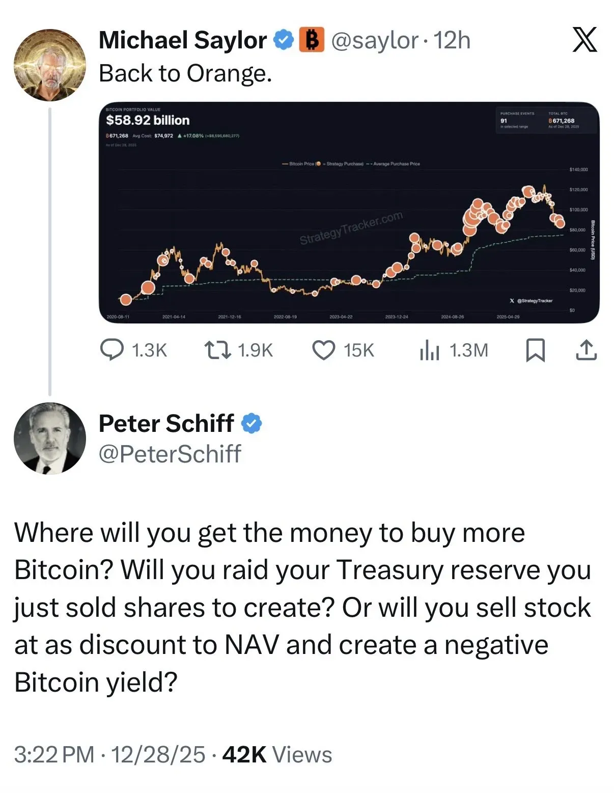
Task: Open the Bitcoin portfolio chart image
Action: (349, 212)
